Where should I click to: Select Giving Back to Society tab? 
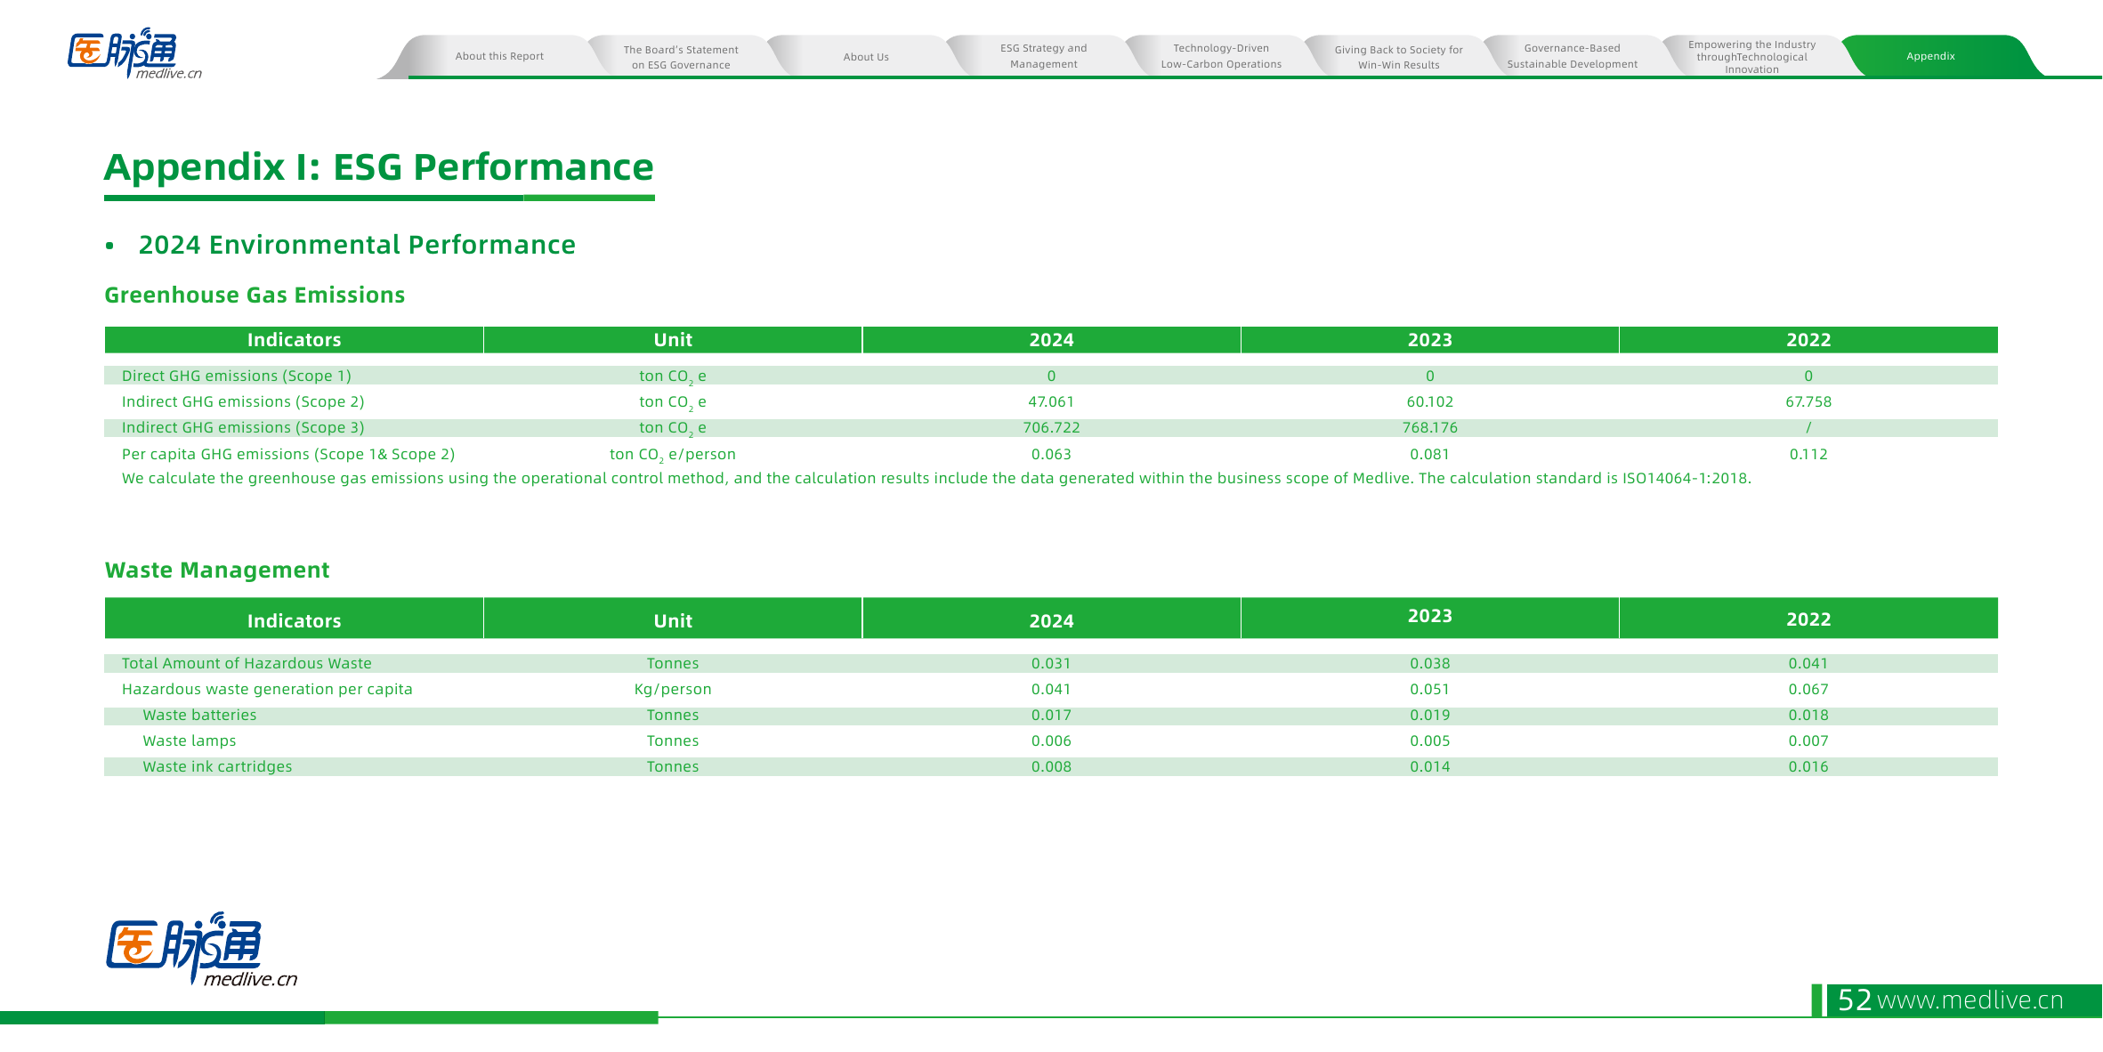(x=1398, y=57)
